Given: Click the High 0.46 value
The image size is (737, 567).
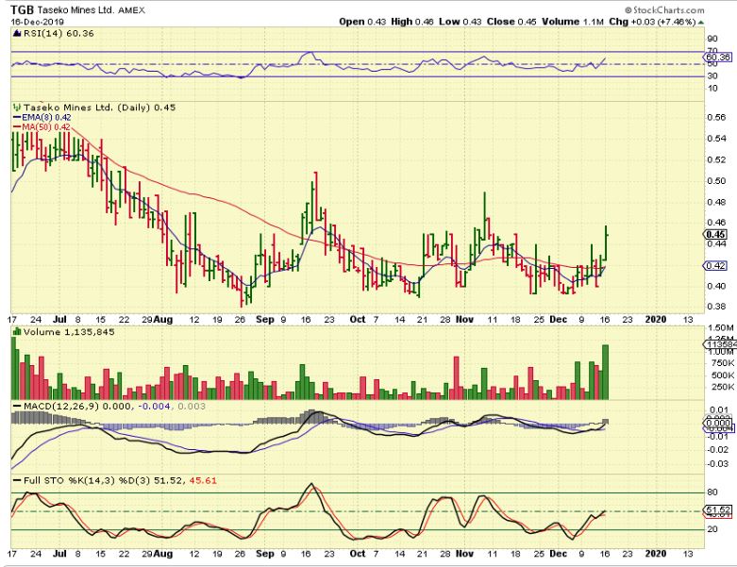Looking at the screenshot, I should click(412, 22).
